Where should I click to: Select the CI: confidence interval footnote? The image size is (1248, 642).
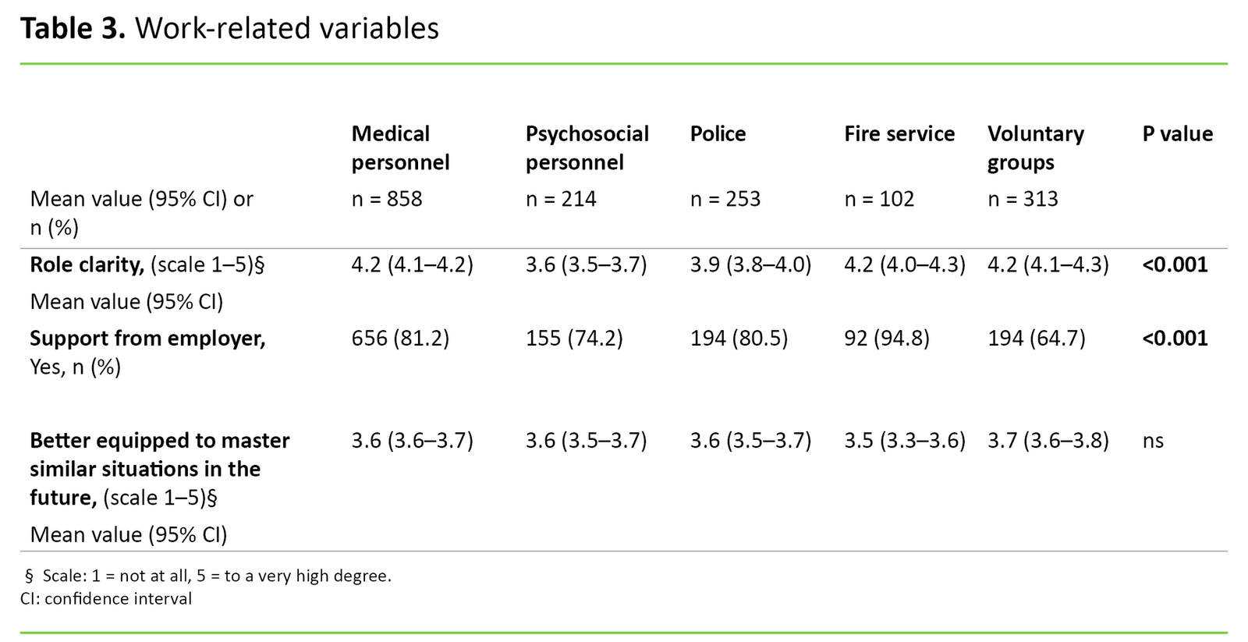(106, 598)
